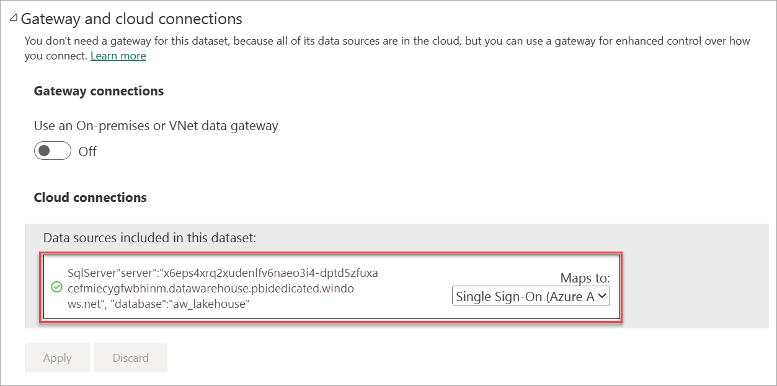Click the datawarehouse.pbidedicated server address line
This screenshot has height=386, width=777.
[211, 288]
